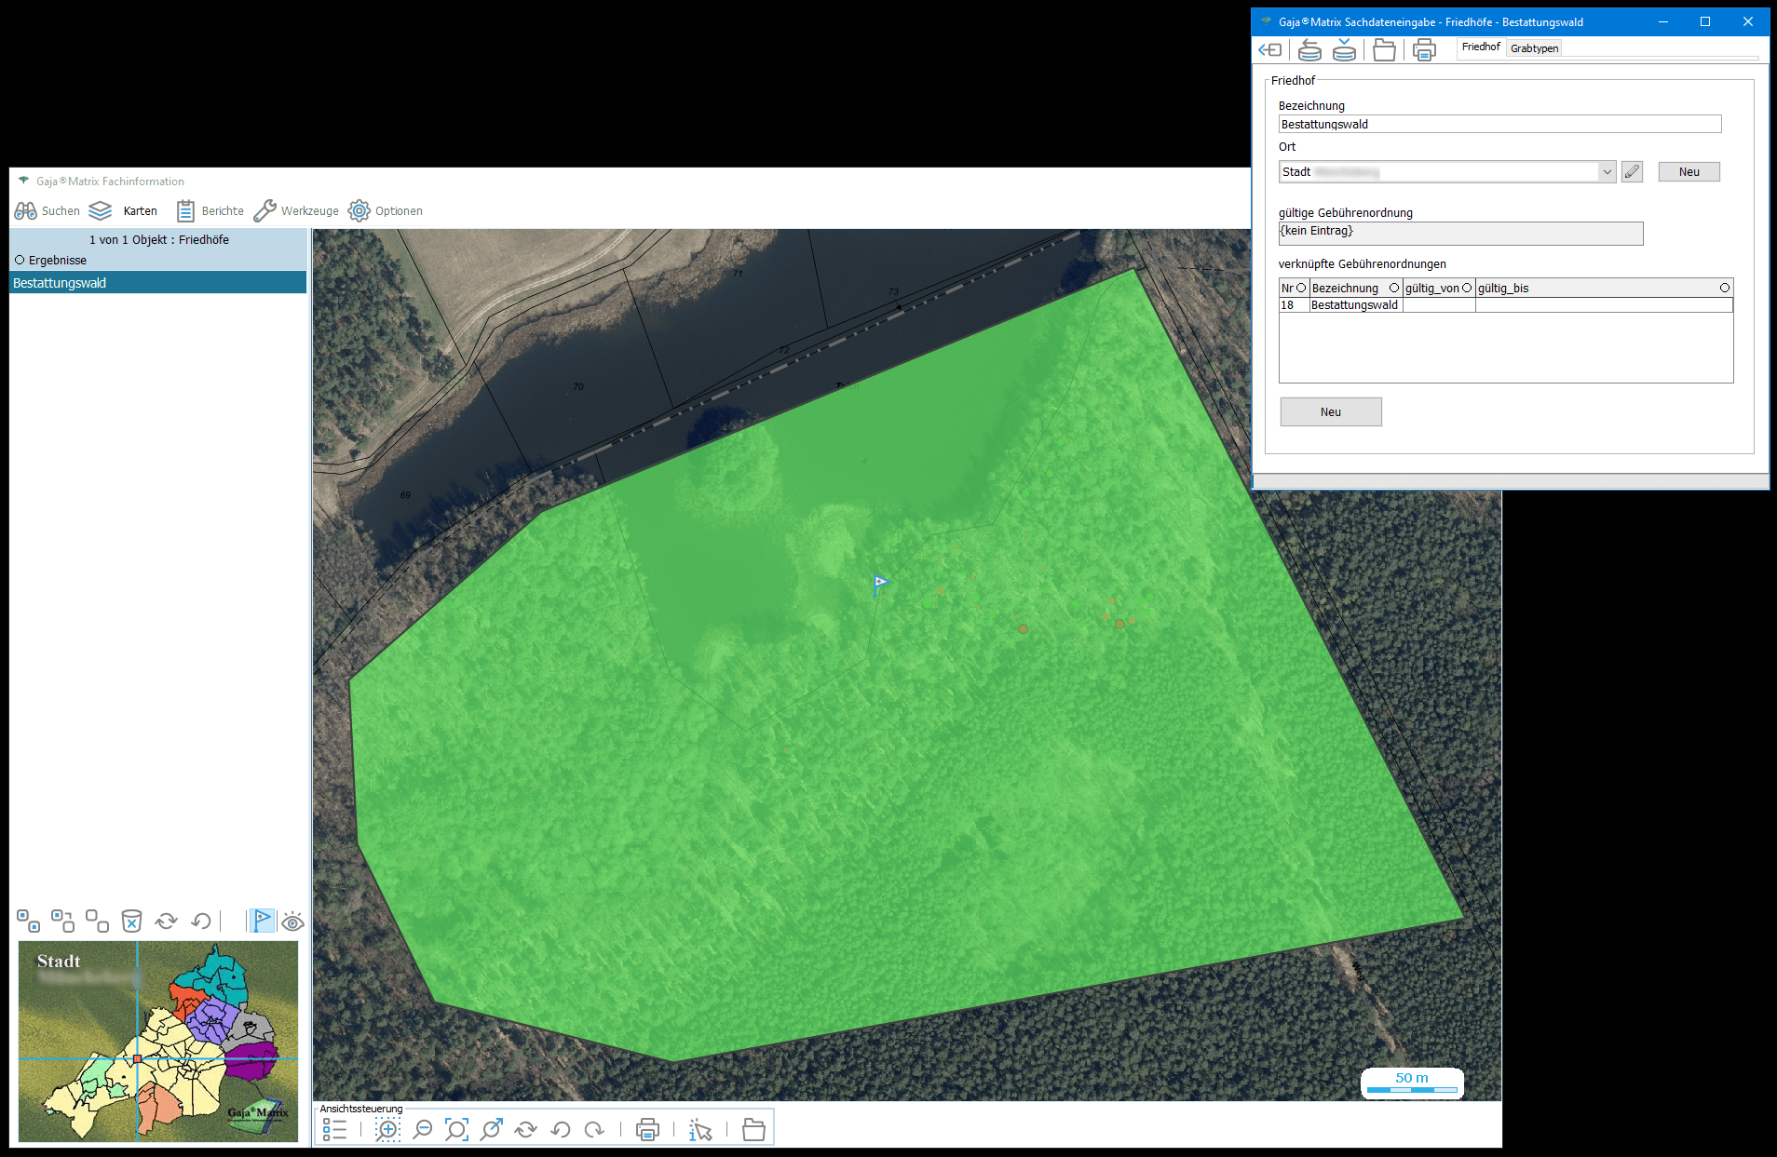Click the zoom-out magnifier icon

[423, 1130]
